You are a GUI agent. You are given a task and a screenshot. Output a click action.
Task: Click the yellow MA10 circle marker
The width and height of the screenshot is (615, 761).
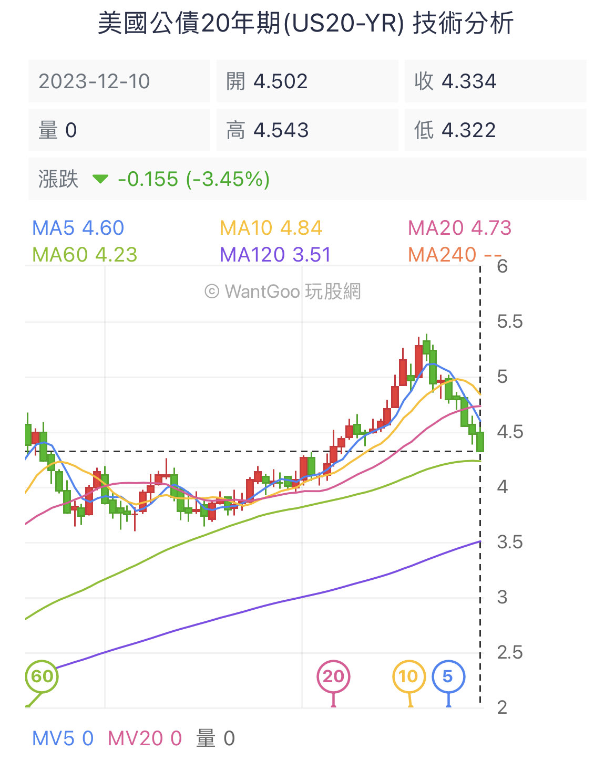(x=408, y=676)
